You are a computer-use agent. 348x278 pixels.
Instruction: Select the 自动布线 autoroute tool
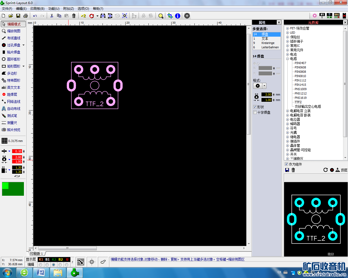pos(13,109)
